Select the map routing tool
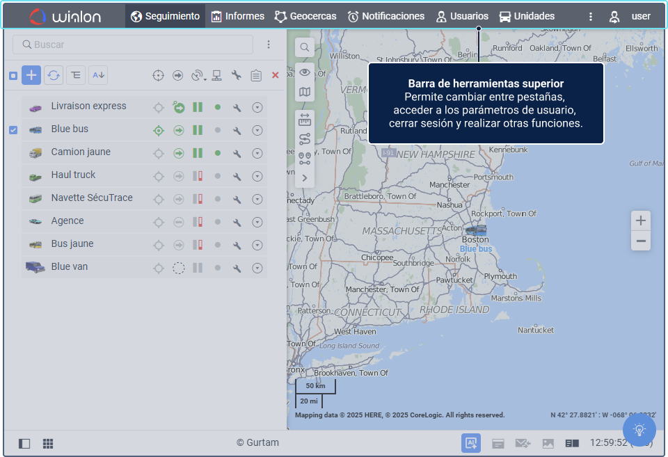668x457 pixels. (x=305, y=139)
